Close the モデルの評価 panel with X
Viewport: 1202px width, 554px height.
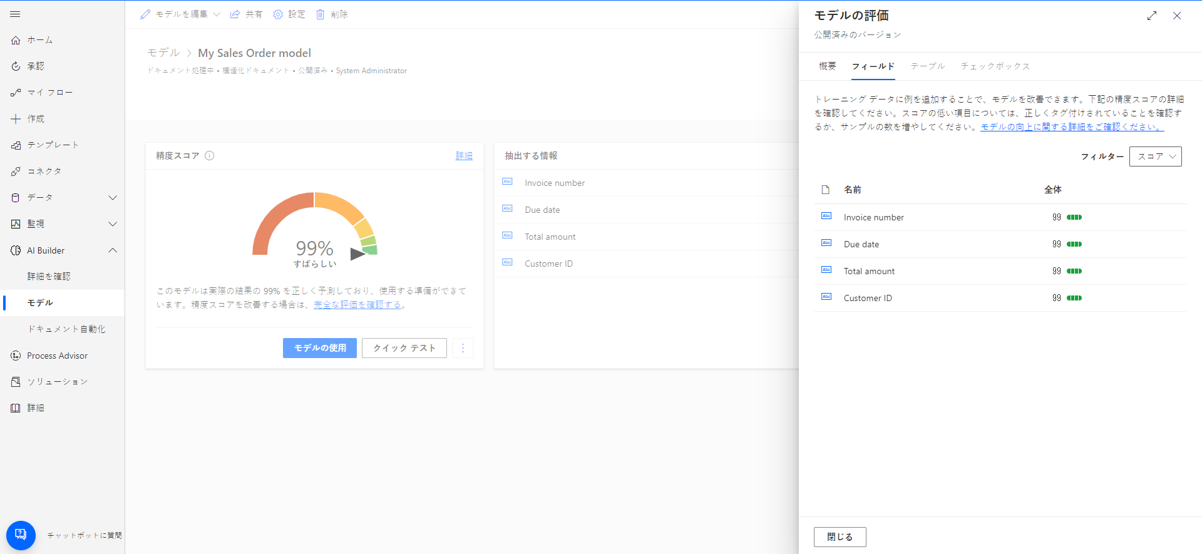pos(1177,16)
